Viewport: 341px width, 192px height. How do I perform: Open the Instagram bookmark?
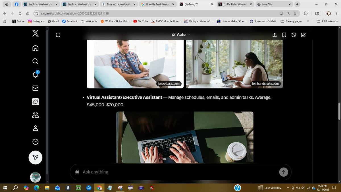pyautogui.click(x=36, y=21)
